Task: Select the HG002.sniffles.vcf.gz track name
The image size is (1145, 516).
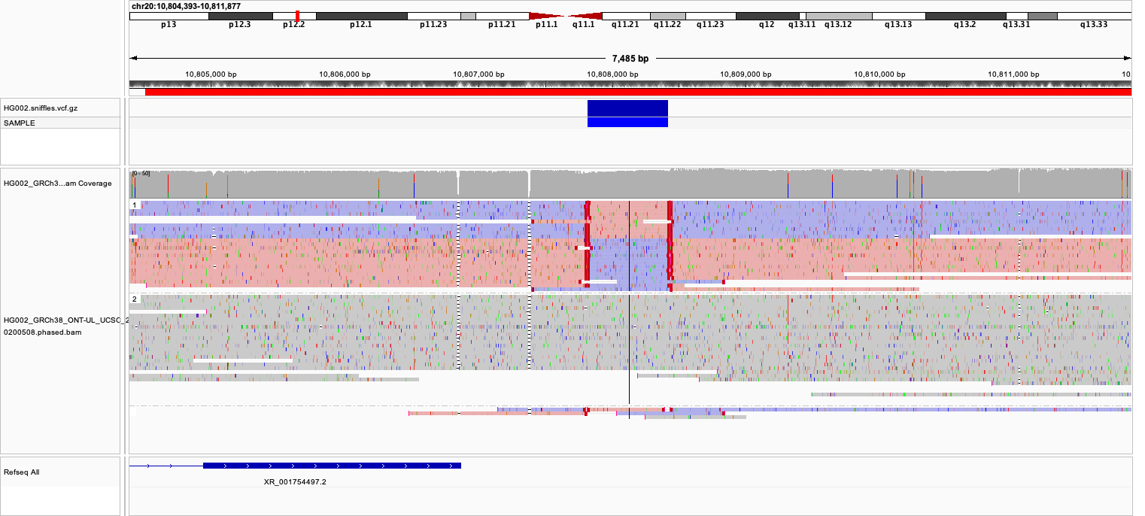Action: [41, 108]
